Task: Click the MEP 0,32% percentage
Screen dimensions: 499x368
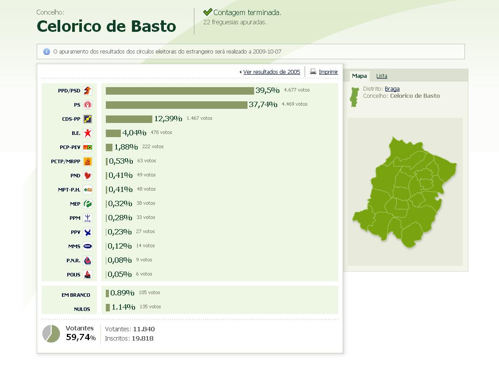Action: [120, 204]
